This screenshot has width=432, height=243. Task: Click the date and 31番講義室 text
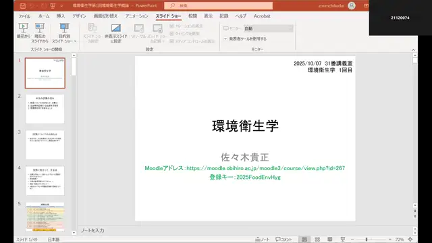coord(323,63)
